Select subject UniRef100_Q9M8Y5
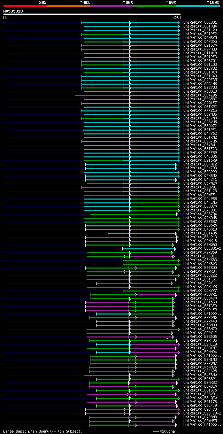Viewport: 223px width, 434px height. 200,38
